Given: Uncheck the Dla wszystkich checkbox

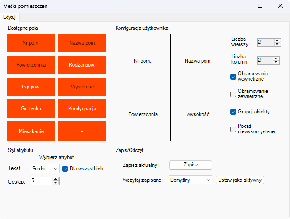Looking at the screenshot, I should pyautogui.click(x=65, y=169).
